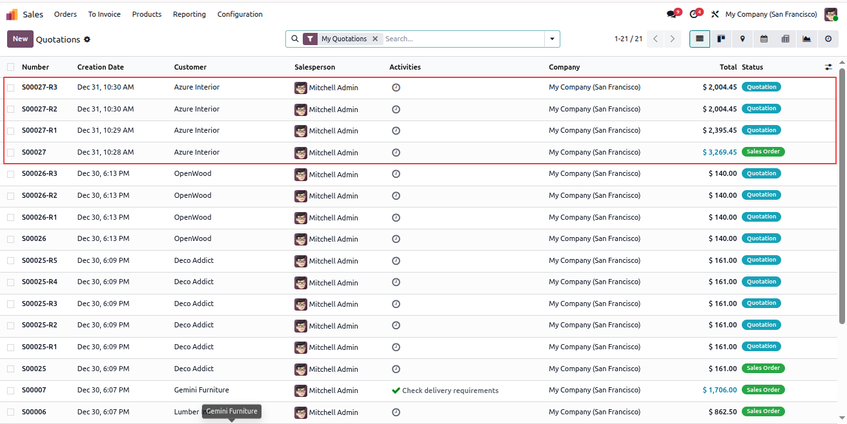Create a New quotation
Screen dimensions: 847x424
(20, 39)
